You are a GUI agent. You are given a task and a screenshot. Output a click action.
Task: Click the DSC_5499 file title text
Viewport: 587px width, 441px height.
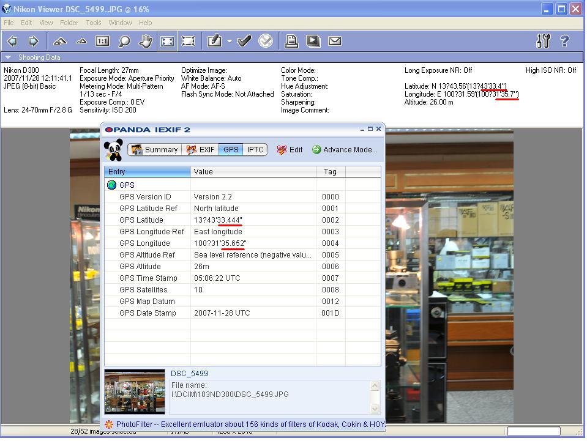tap(189, 373)
